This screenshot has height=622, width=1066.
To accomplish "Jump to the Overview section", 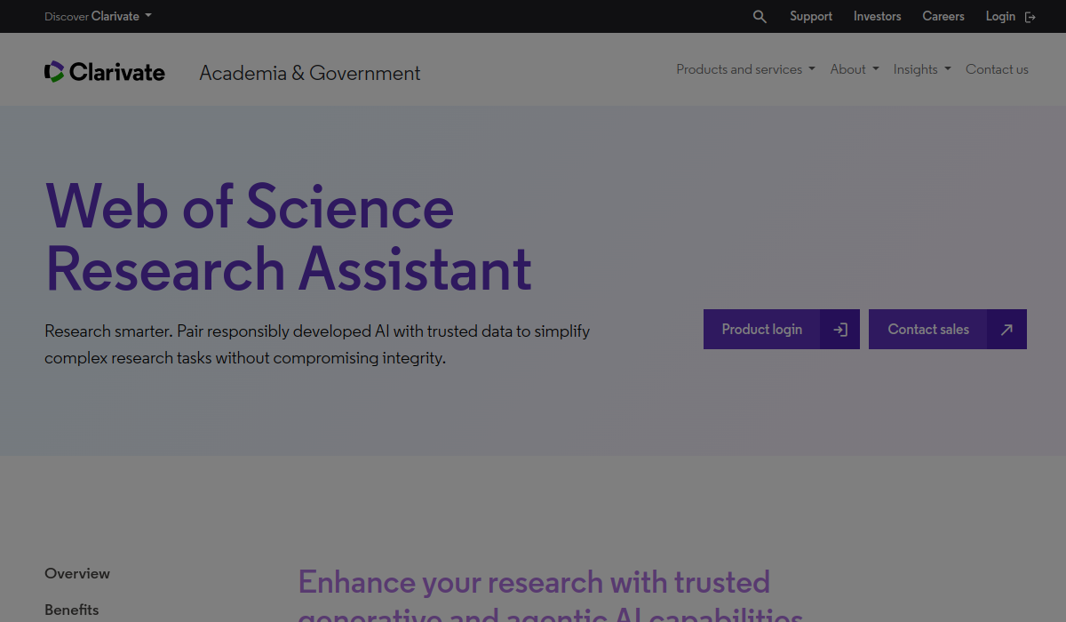I will 77,573.
